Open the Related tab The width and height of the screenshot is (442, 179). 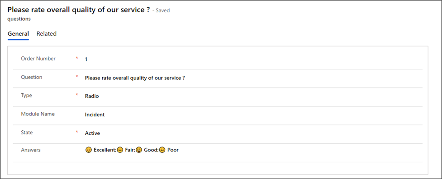pyautogui.click(x=47, y=34)
